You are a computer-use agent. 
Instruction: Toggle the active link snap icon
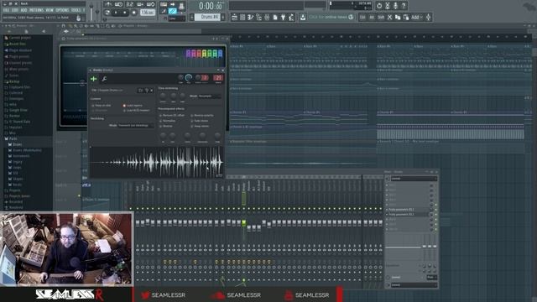click(173, 11)
